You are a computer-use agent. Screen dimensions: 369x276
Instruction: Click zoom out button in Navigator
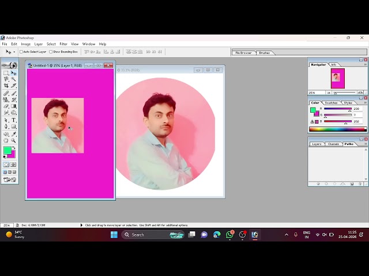click(329, 93)
